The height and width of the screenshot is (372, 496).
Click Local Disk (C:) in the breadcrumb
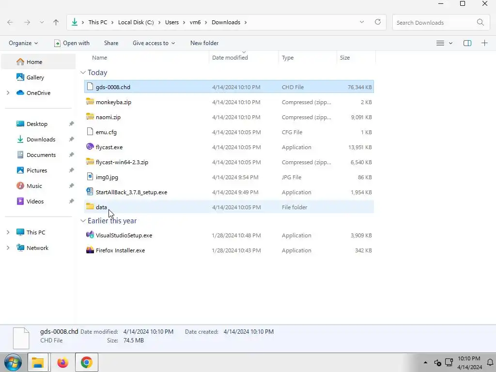coord(136,22)
